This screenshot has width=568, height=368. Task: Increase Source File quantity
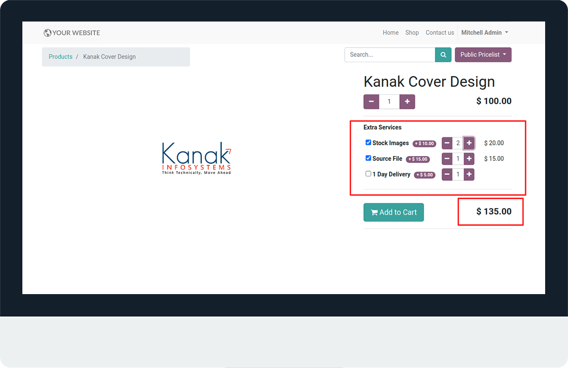469,158
